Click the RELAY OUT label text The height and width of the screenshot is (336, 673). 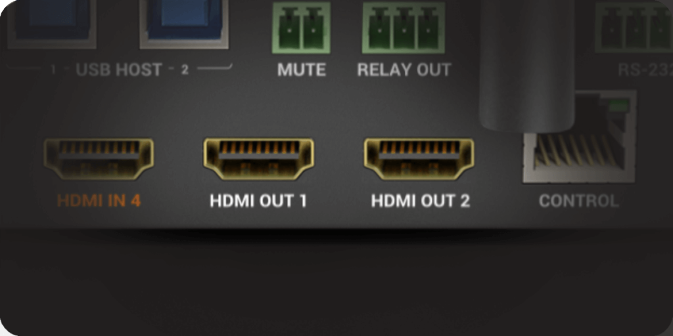pos(404,70)
